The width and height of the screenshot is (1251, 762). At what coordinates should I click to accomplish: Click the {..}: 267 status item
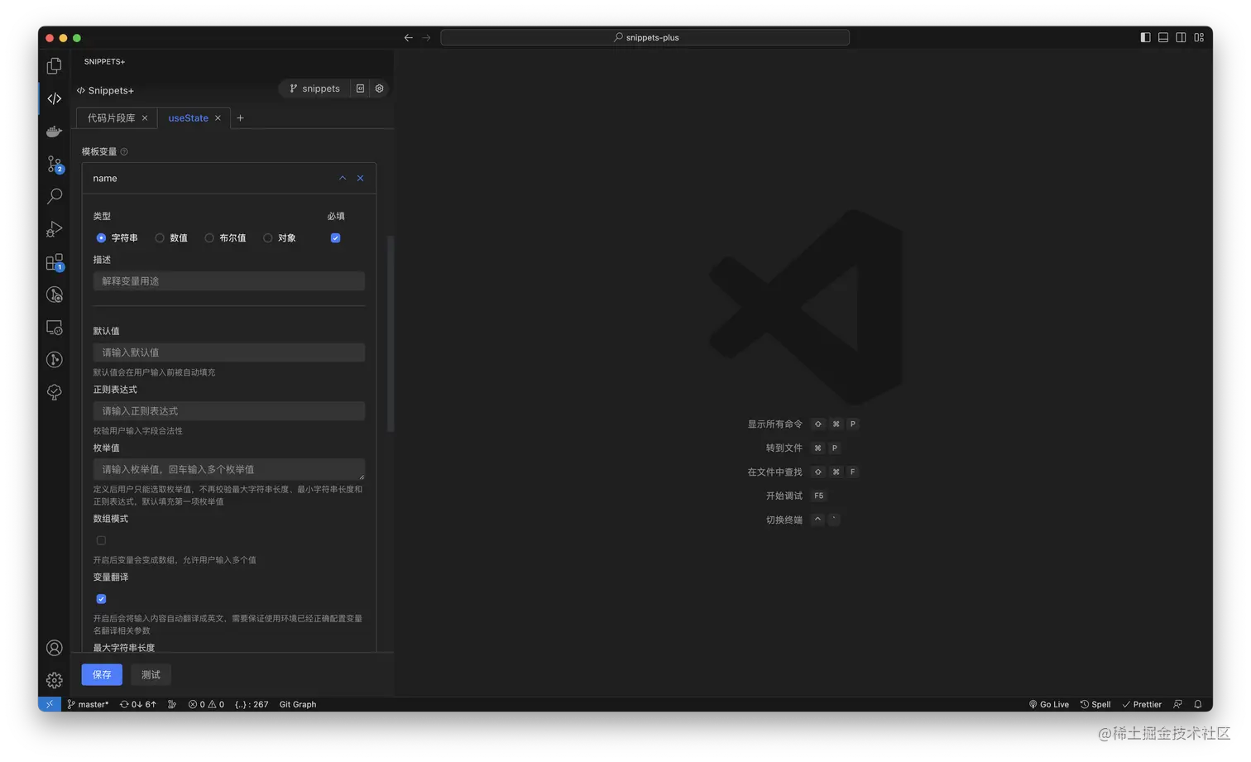pos(252,704)
